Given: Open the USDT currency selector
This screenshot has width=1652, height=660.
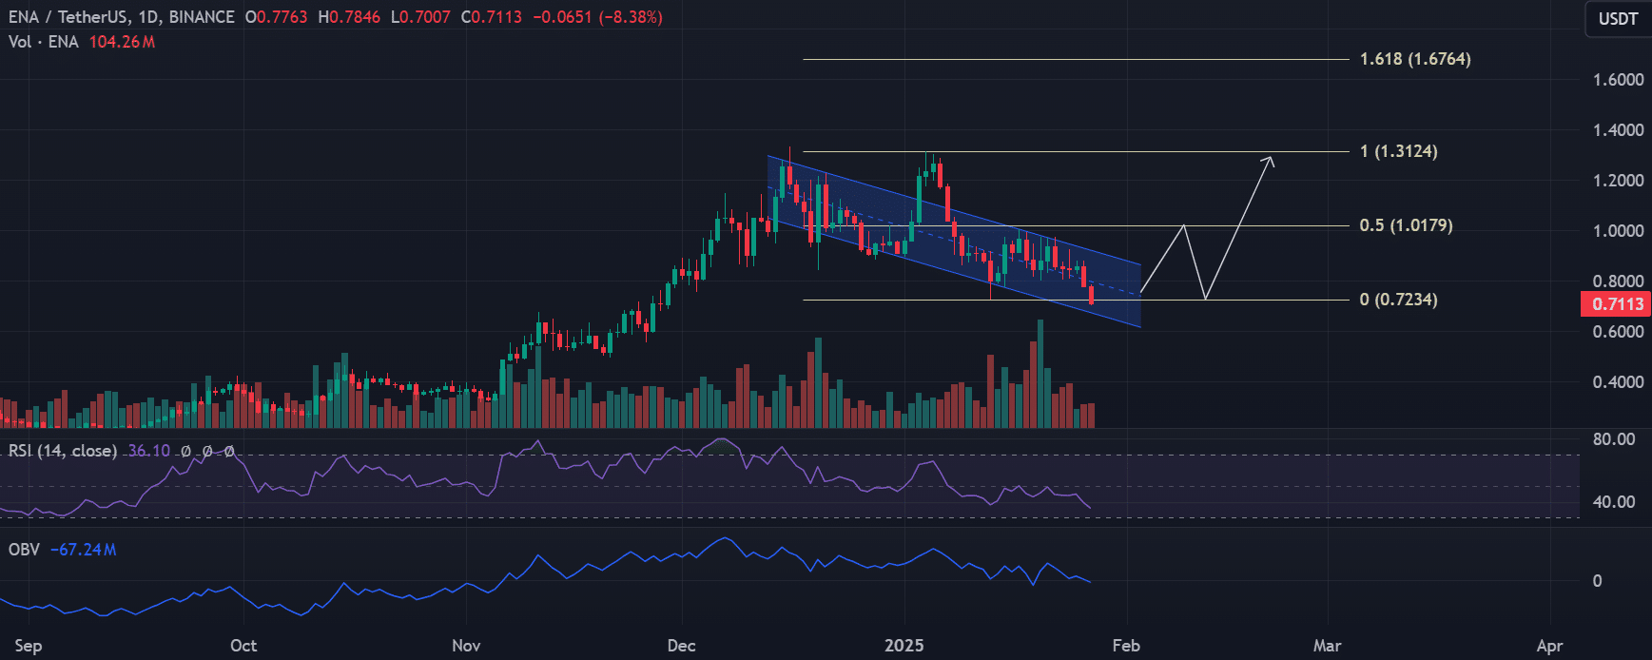Looking at the screenshot, I should [x=1618, y=19].
